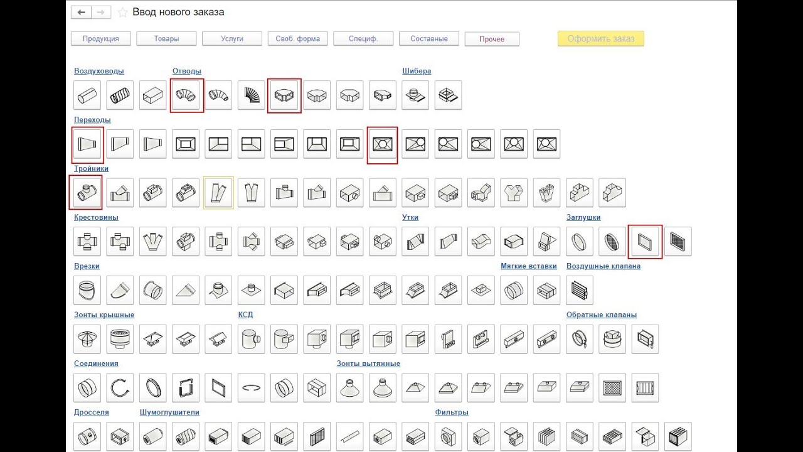
Task: Open the Переходы category link
Action: [92, 119]
